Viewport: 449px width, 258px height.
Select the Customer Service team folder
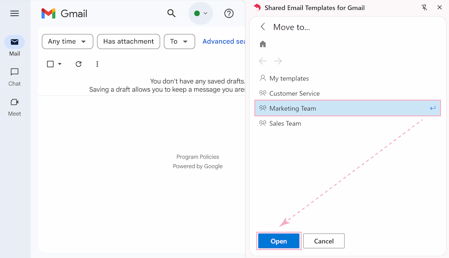[347, 93]
